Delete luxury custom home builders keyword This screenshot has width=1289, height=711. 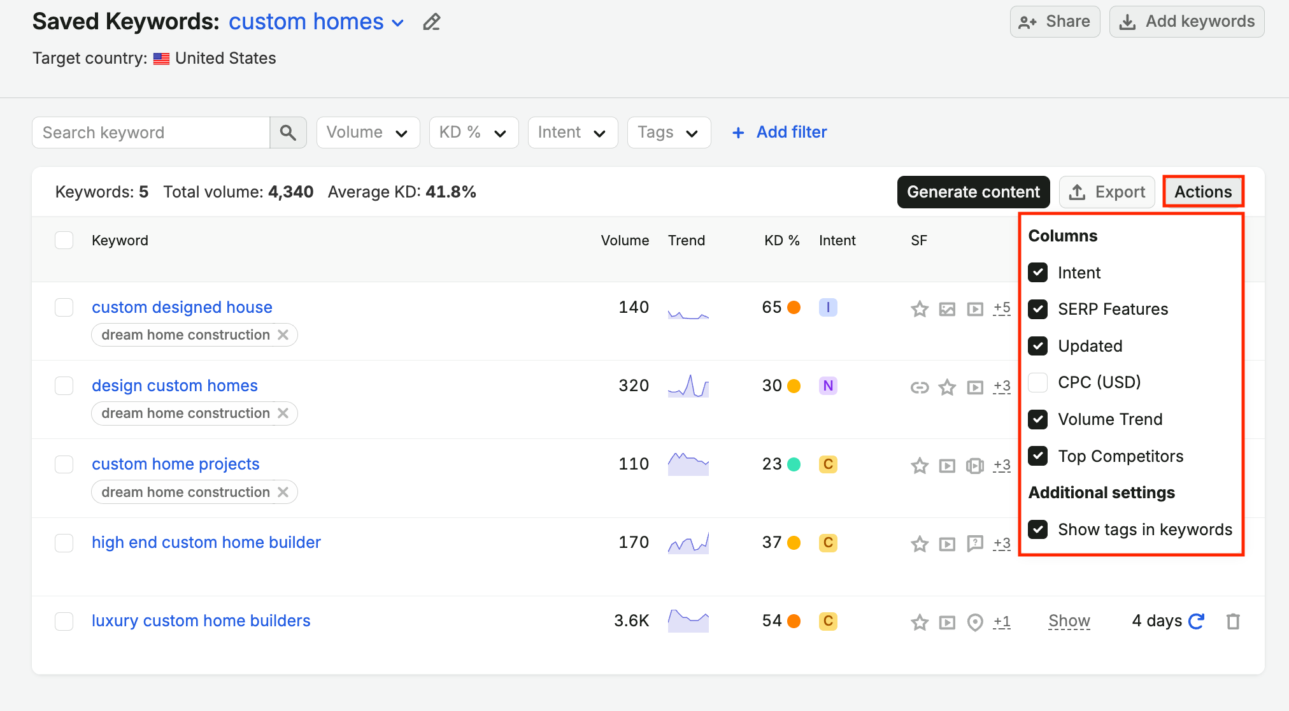[x=1233, y=621]
